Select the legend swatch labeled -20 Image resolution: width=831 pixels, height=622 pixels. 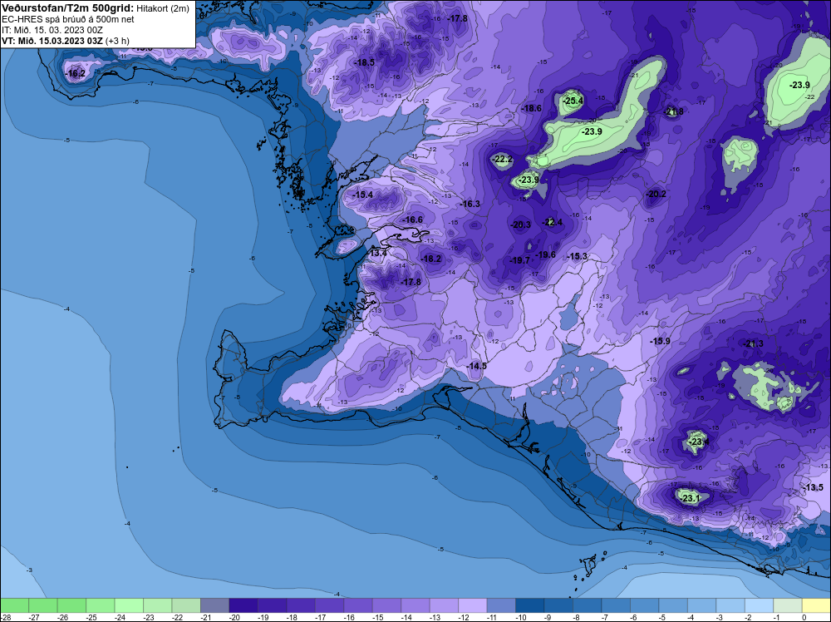click(x=243, y=605)
